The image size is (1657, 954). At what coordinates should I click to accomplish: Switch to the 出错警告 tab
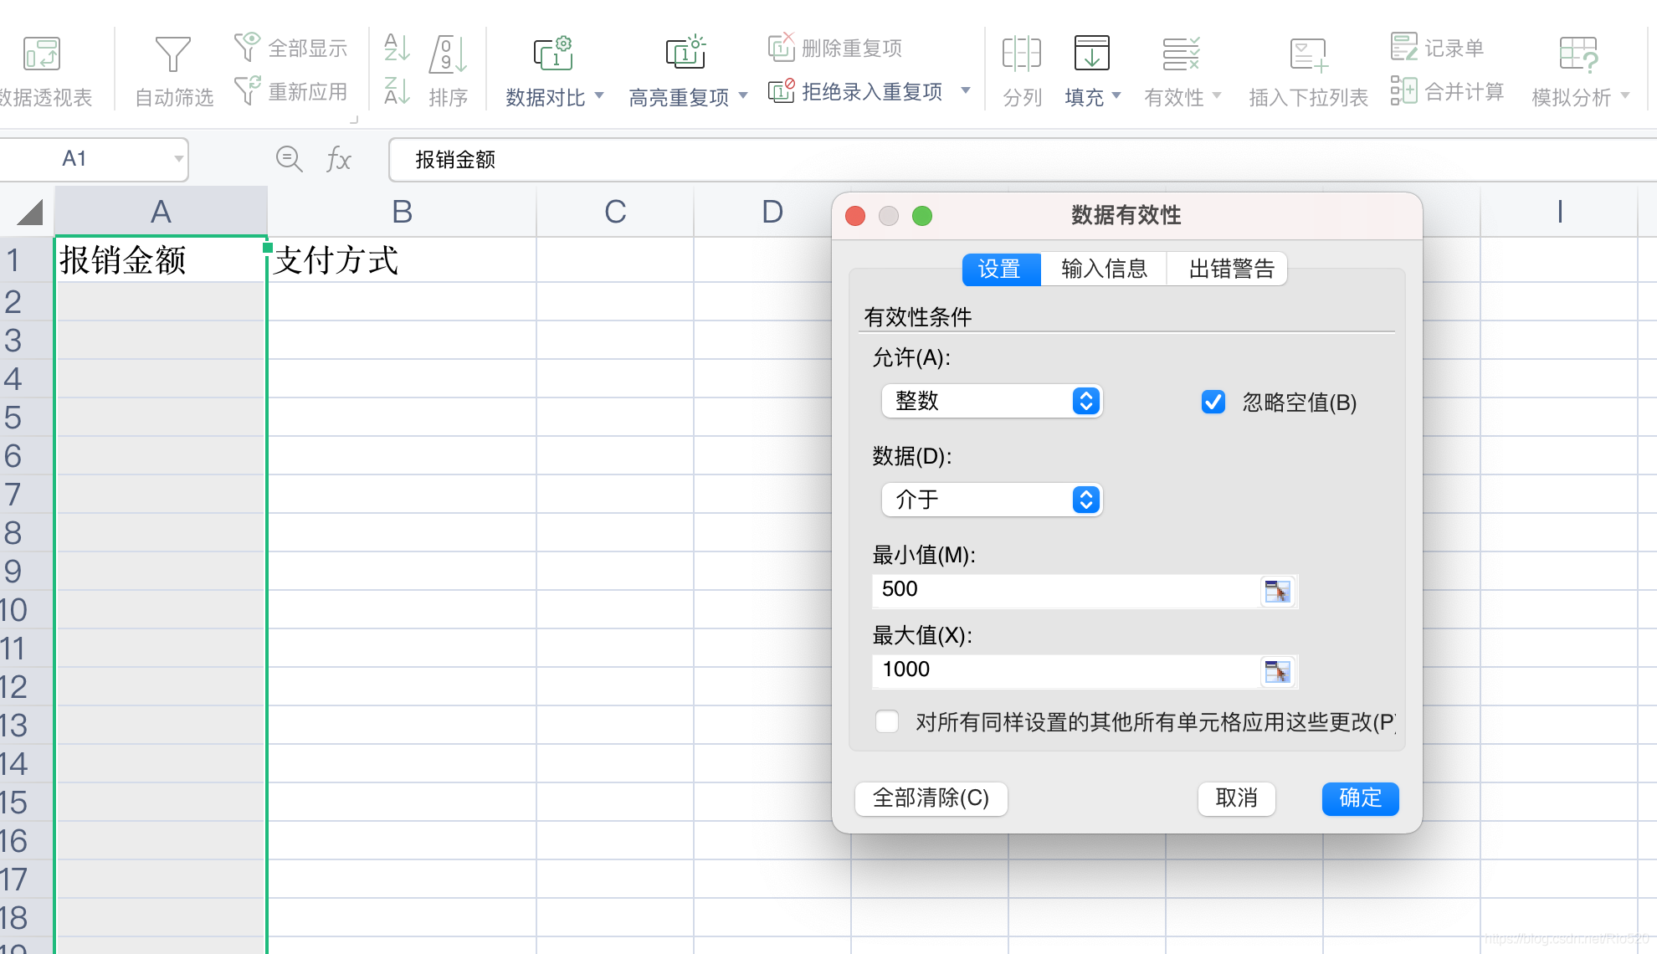(x=1228, y=269)
